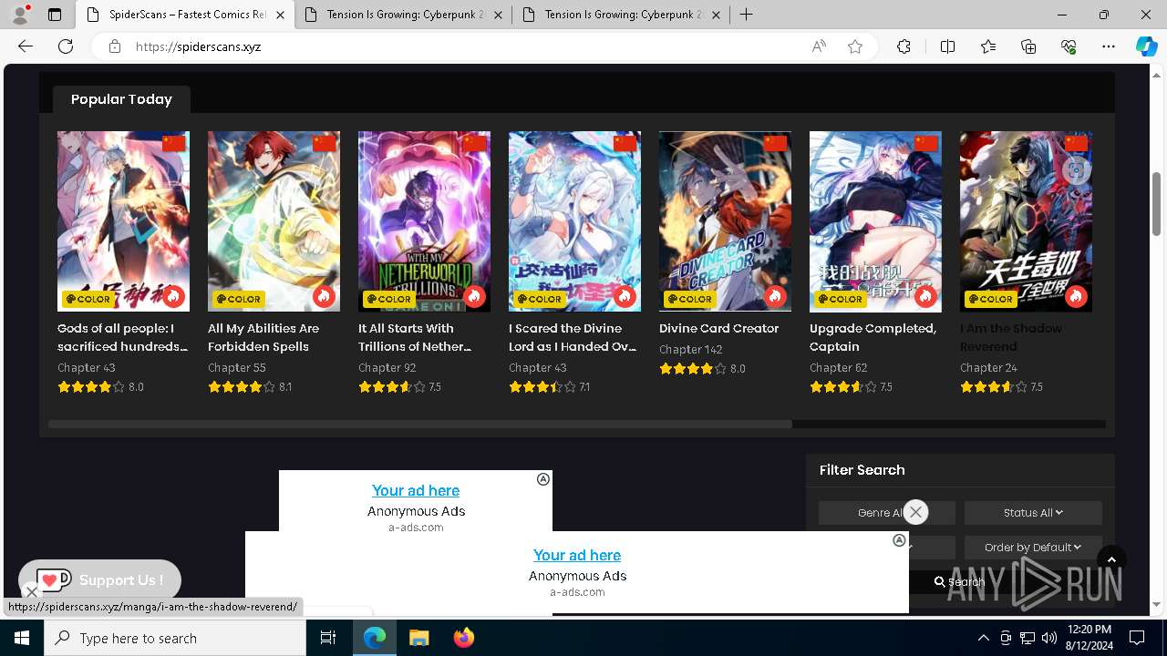The image size is (1167, 656).
Task: Click the page vertical scrollbar thumb
Action: pyautogui.click(x=1156, y=203)
